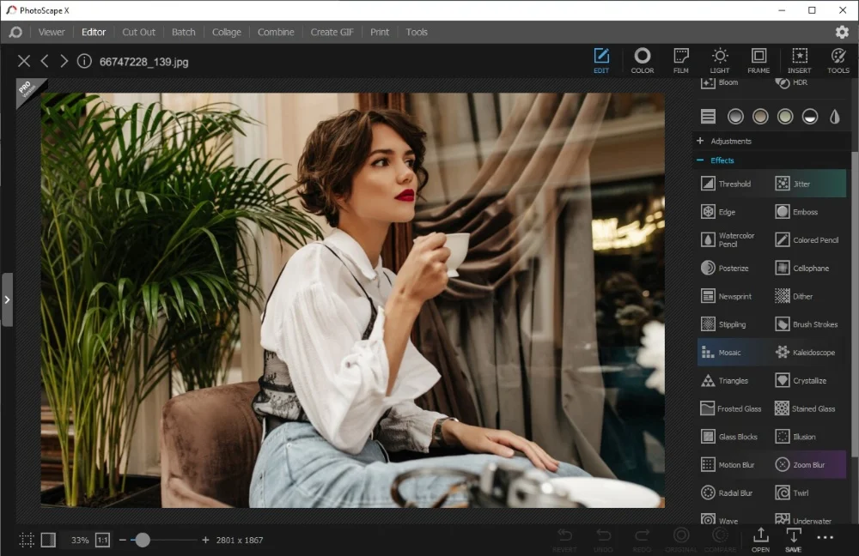
Task: Click the Open file icon
Action: 760,539
